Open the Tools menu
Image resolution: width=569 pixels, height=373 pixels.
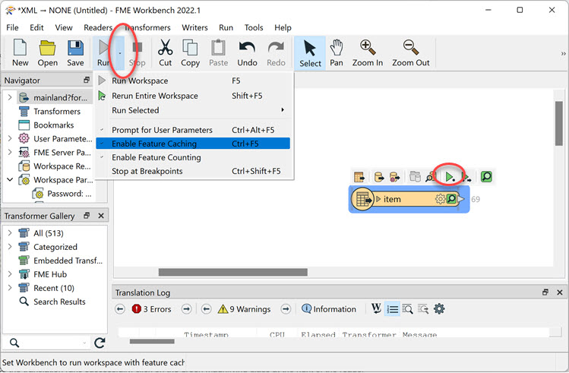tap(254, 27)
